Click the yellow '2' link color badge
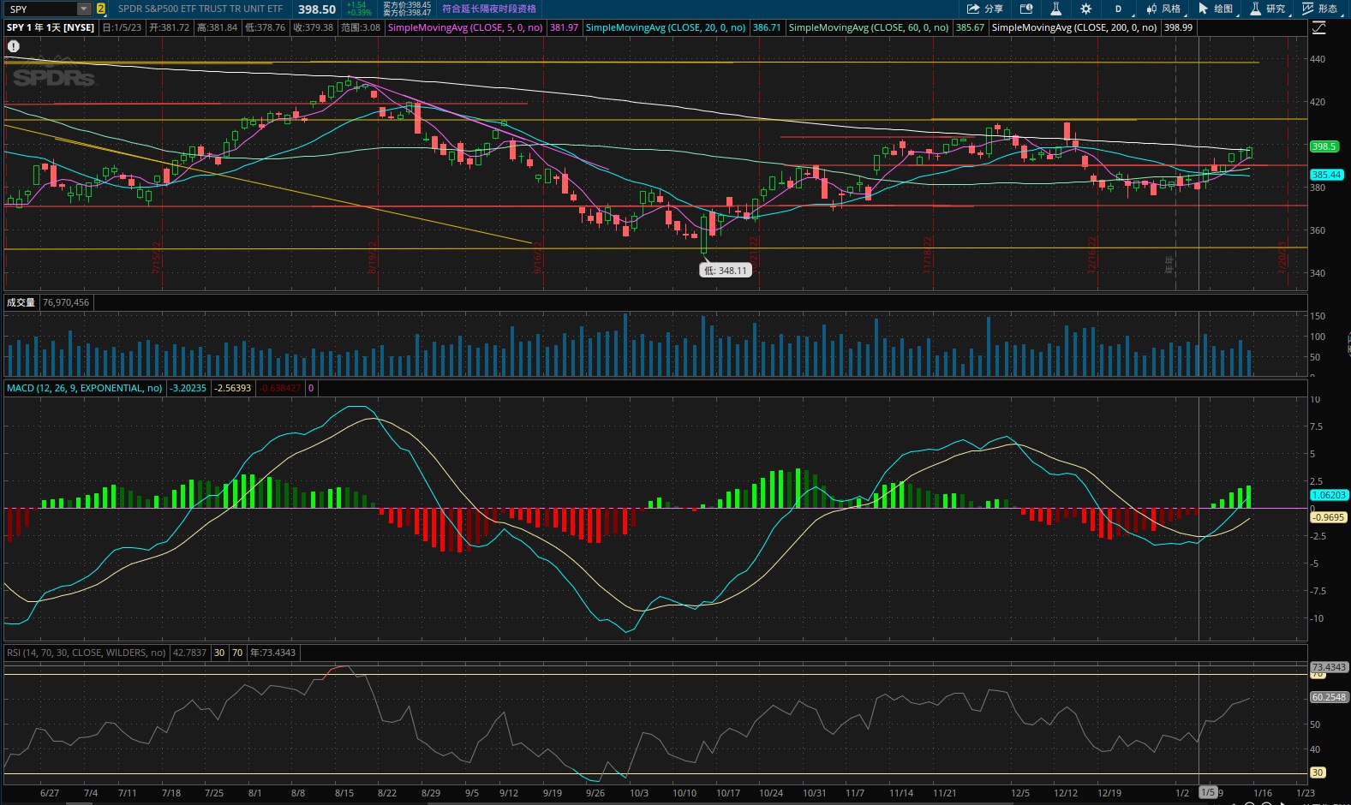 click(101, 9)
